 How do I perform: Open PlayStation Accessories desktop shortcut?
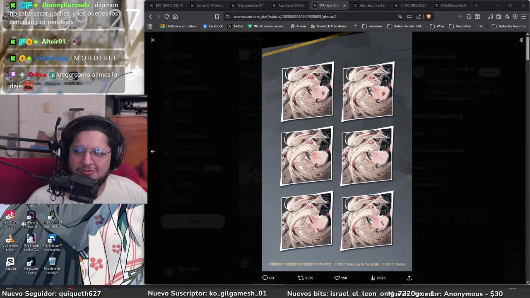(x=52, y=243)
